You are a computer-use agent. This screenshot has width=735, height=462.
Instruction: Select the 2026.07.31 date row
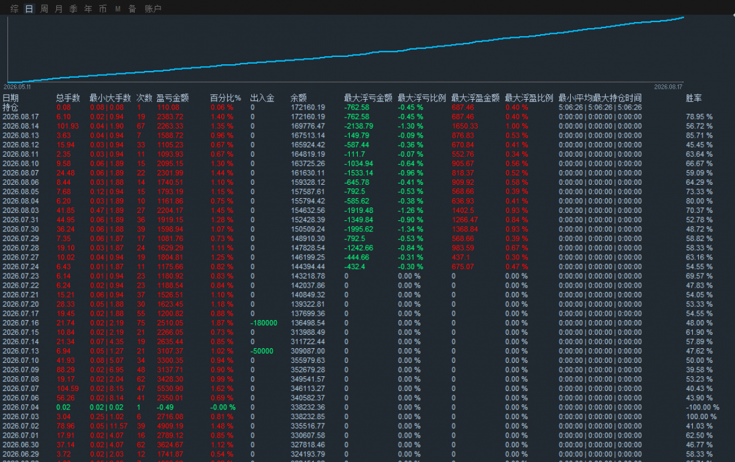click(x=20, y=220)
